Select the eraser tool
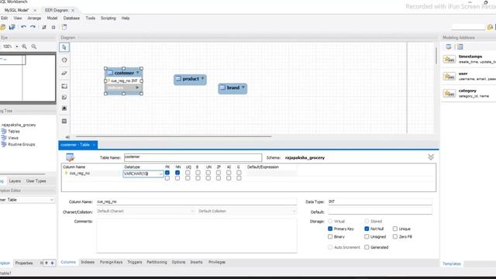Screen dimensions: 496x279 coord(64,73)
